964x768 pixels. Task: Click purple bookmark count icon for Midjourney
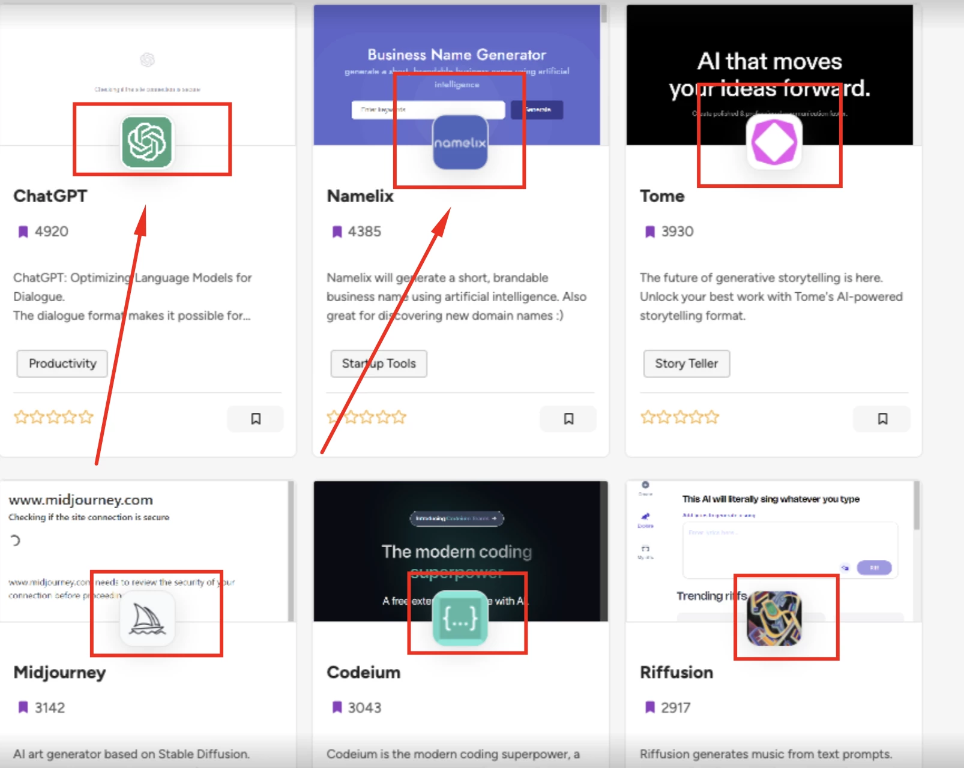coord(23,707)
